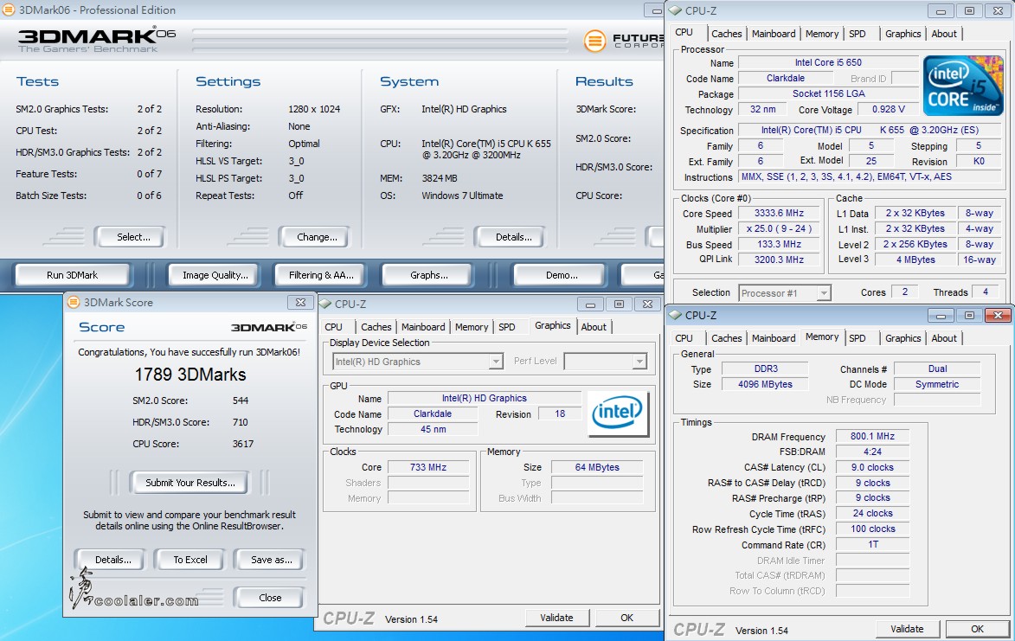Launch the Demo... button
Viewport: 1015px width, 641px height.
pyautogui.click(x=560, y=275)
